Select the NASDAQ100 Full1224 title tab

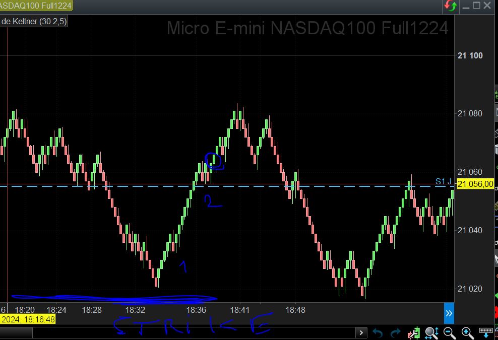click(36, 6)
